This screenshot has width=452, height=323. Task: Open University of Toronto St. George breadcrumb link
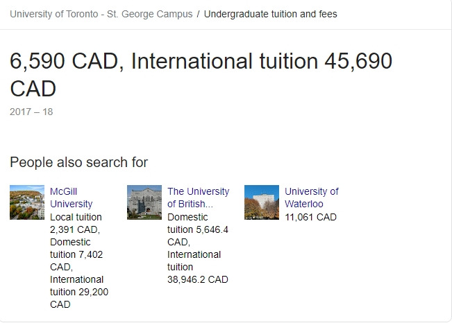[x=101, y=14]
